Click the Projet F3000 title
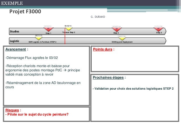Viewport: 181px width, 135px height. pyautogui.click(x=25, y=12)
